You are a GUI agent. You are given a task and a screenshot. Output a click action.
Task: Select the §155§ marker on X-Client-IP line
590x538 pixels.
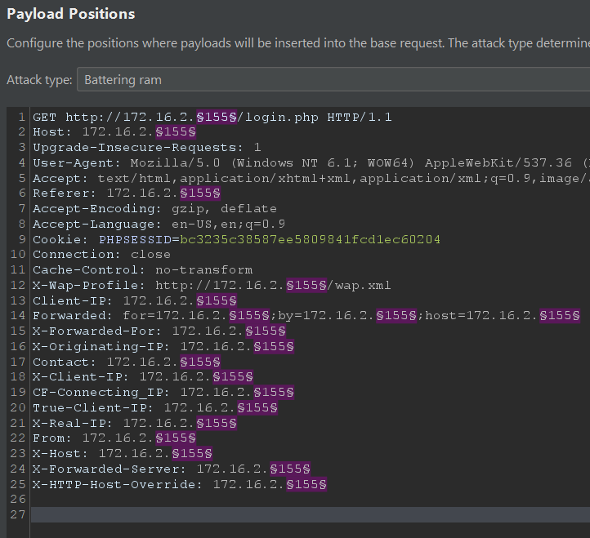[233, 376]
